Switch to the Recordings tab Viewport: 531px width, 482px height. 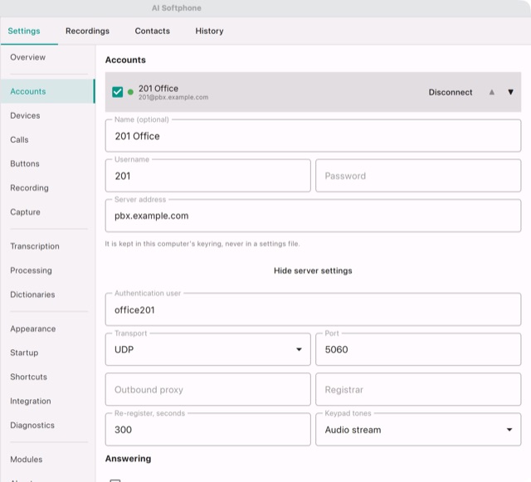[x=87, y=31]
